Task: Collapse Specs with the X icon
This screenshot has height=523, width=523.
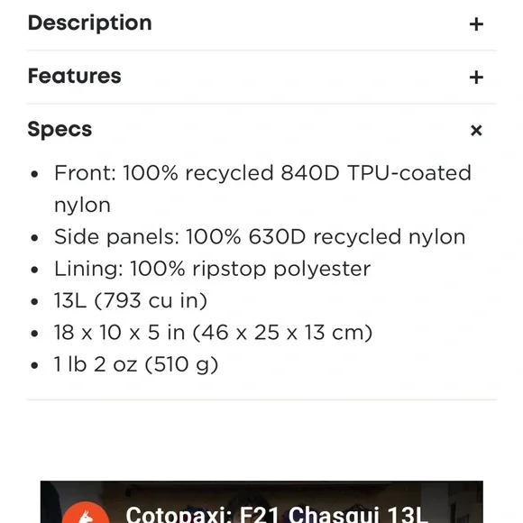Action: 476,130
